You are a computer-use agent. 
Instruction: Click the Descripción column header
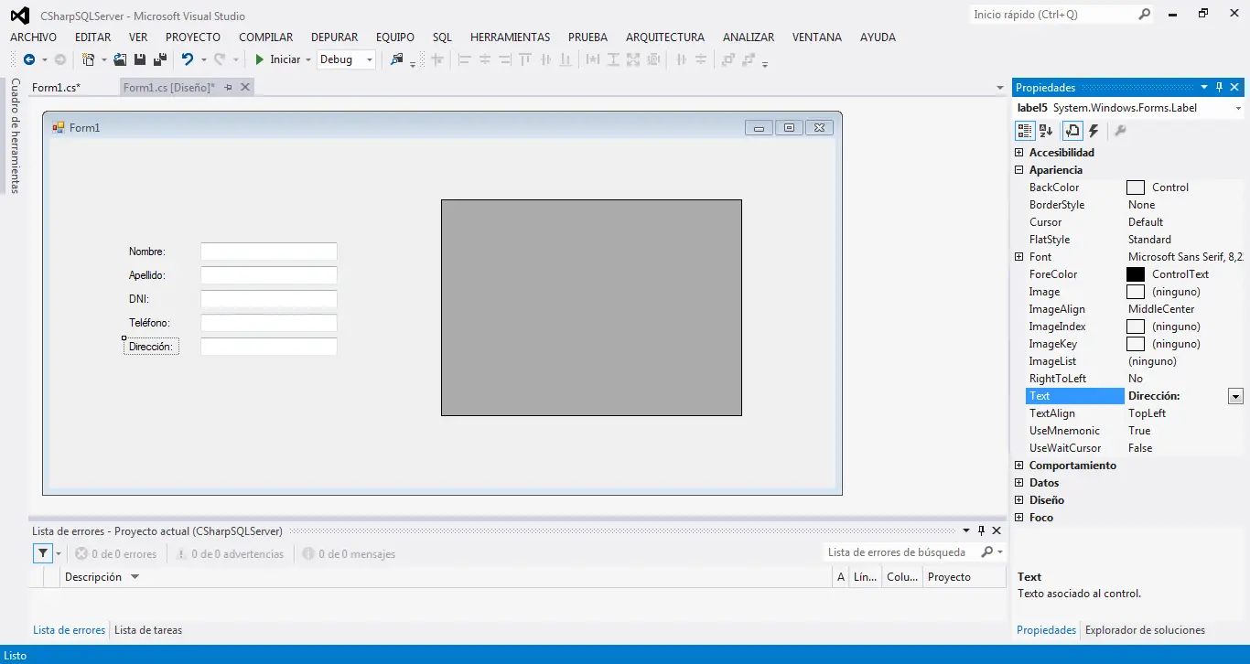[x=93, y=577]
